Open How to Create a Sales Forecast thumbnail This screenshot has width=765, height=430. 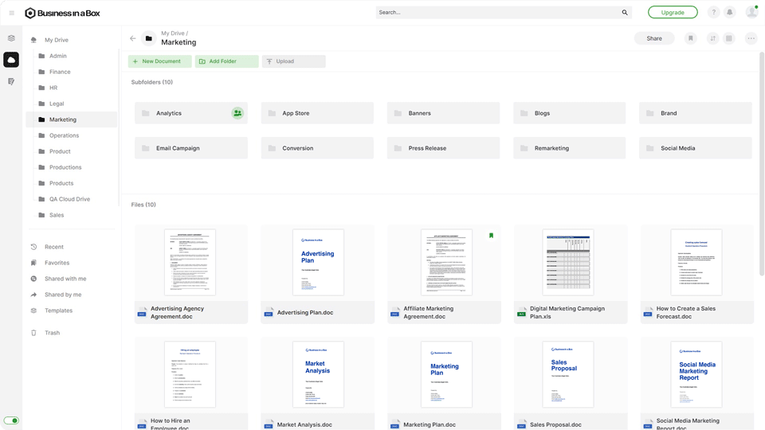pos(696,262)
